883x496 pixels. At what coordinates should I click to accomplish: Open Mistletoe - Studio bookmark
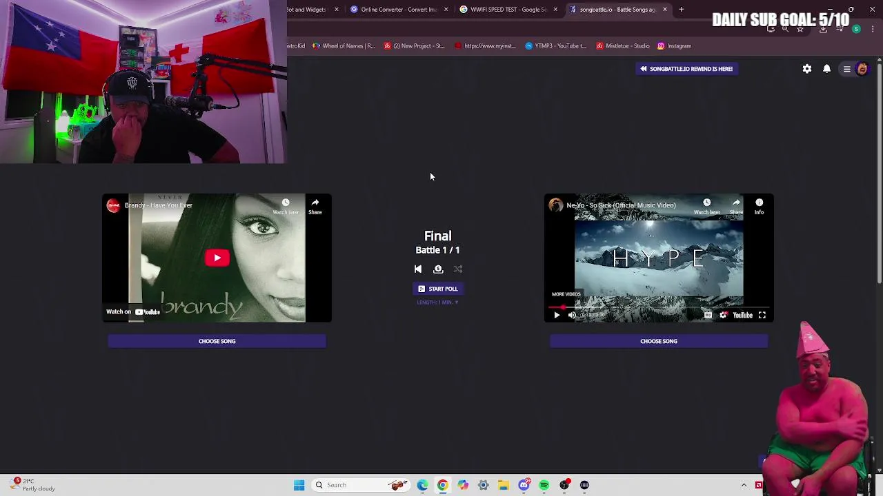[x=623, y=46]
